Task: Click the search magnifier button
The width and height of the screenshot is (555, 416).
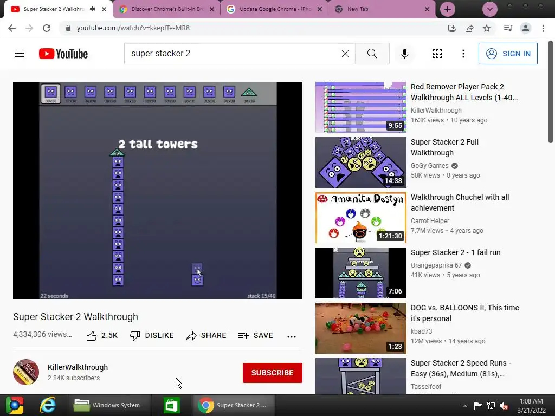Action: click(372, 54)
